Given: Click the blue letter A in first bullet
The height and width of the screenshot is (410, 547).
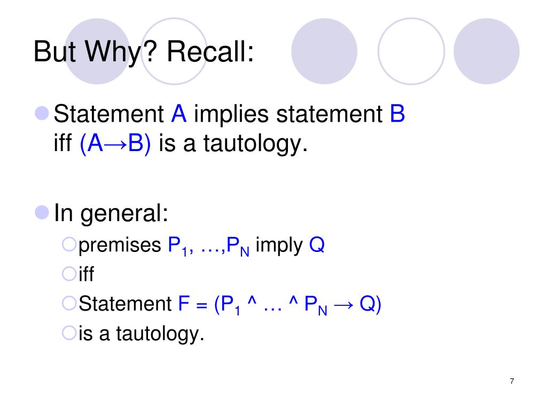Looking at the screenshot, I should [x=178, y=114].
